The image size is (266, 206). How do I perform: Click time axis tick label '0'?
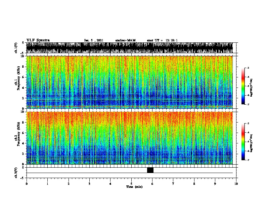(27, 183)
